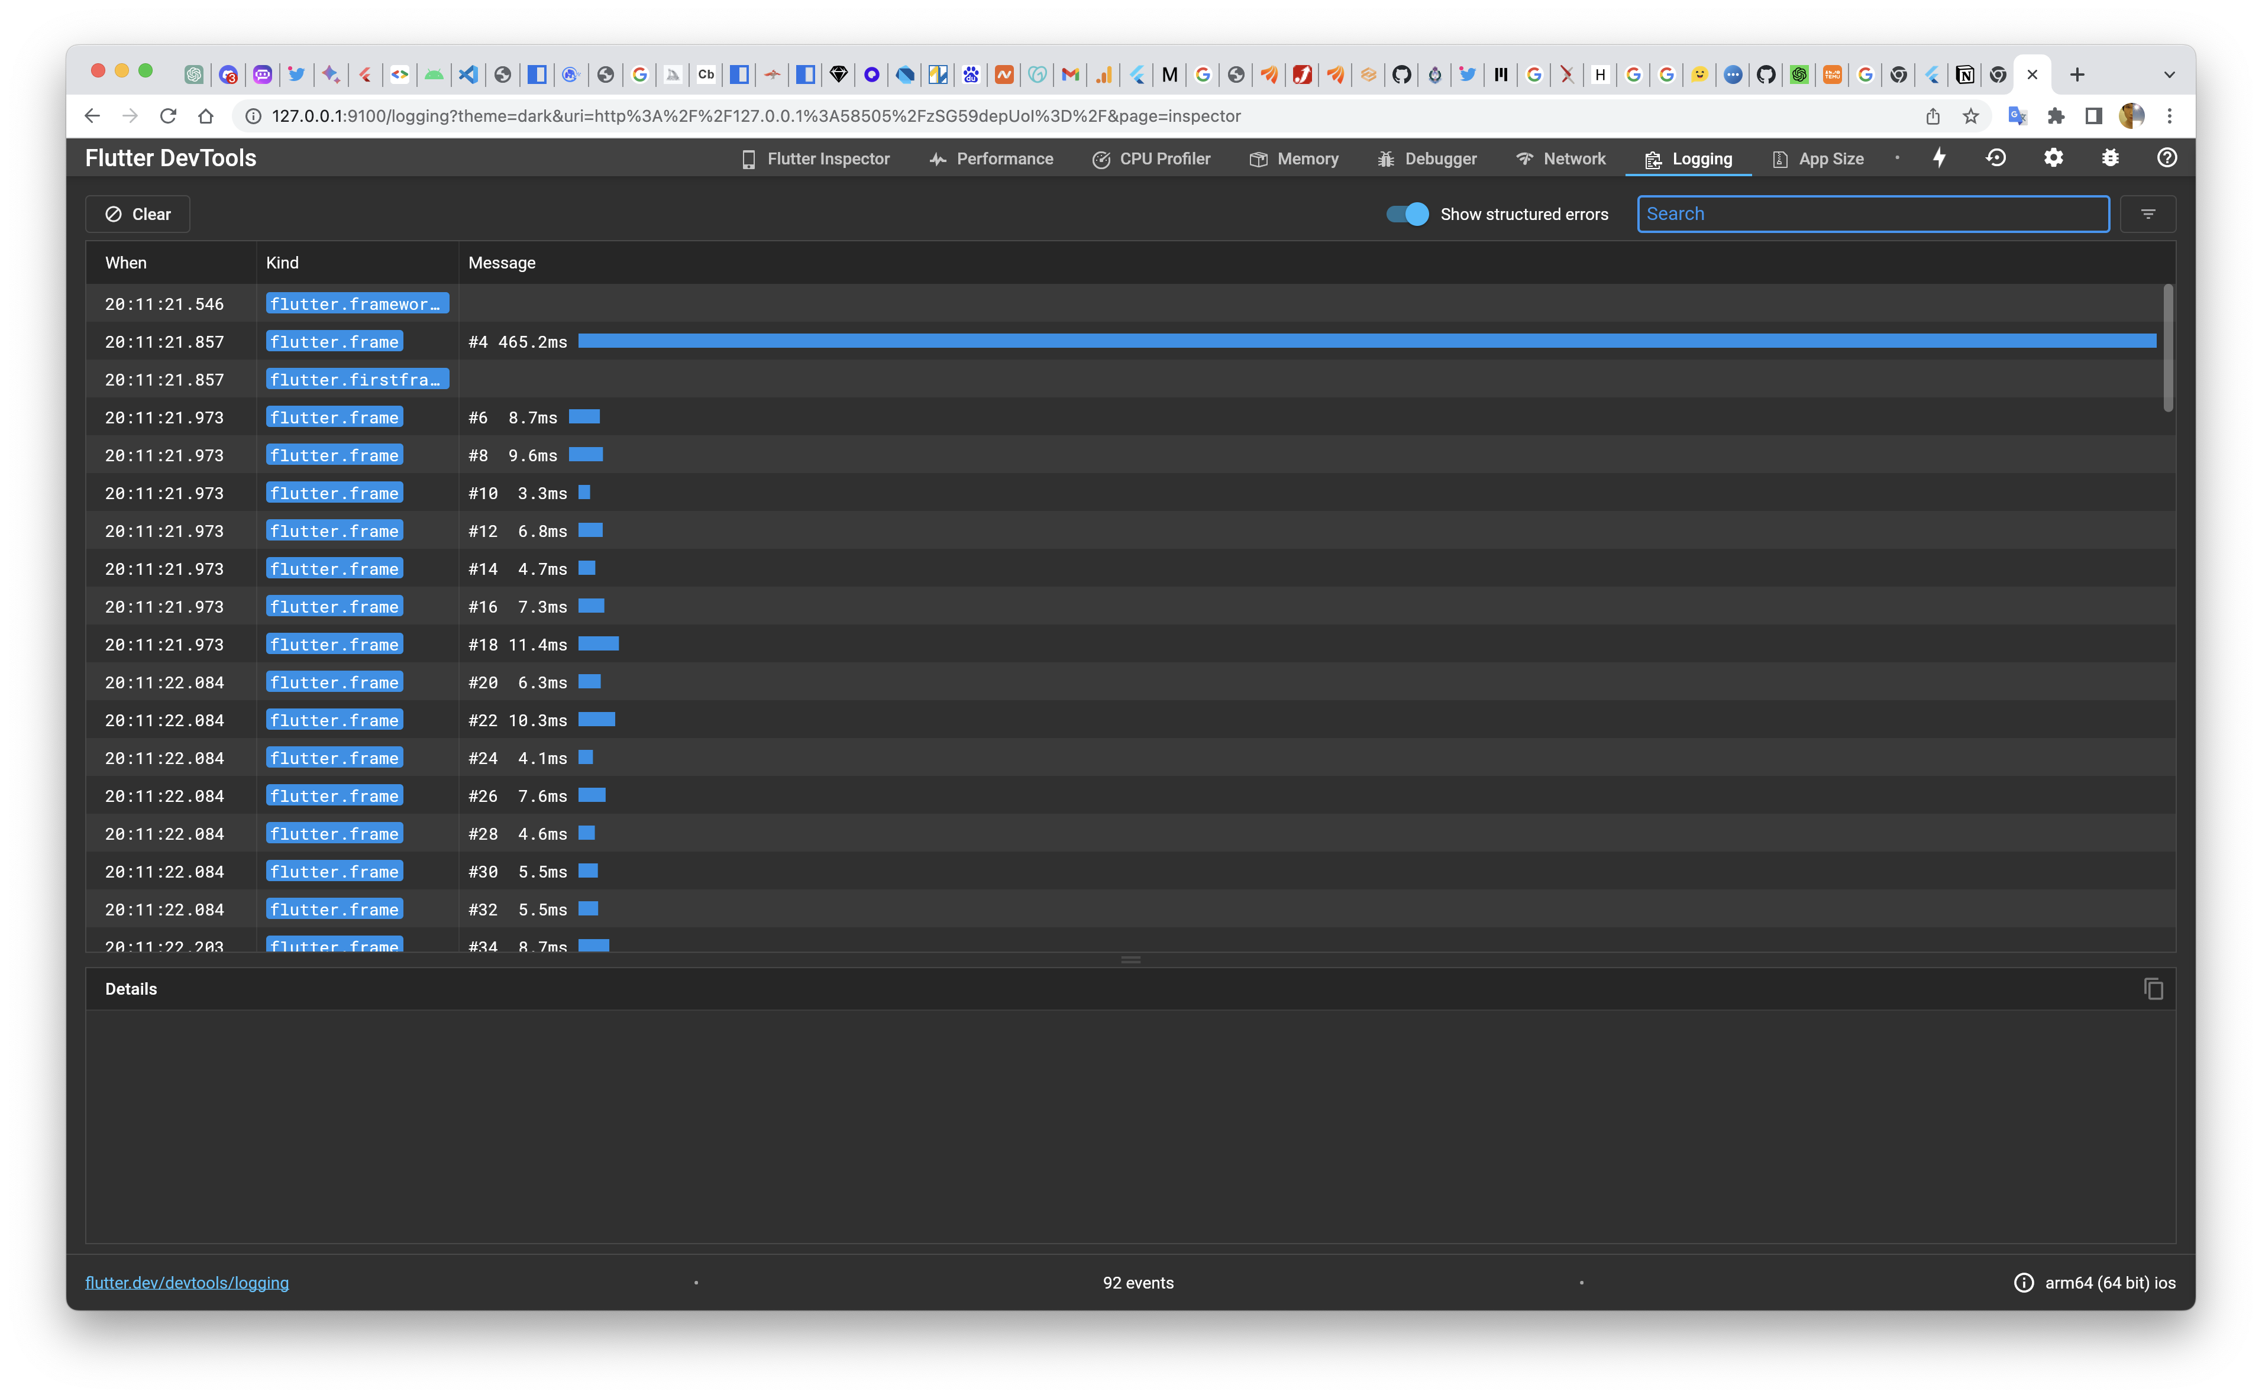Click the When column header
Image resolution: width=2262 pixels, height=1398 pixels.
tap(126, 263)
